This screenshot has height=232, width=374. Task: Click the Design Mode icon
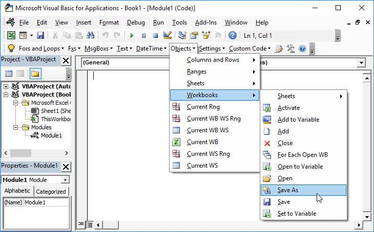[167, 35]
